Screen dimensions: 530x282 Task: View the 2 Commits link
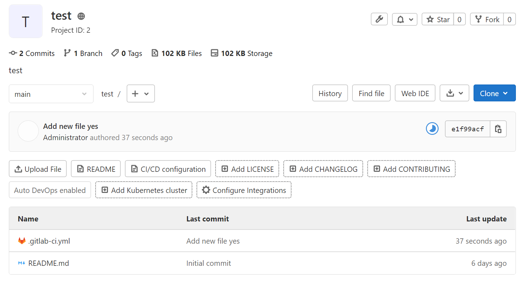[32, 53]
